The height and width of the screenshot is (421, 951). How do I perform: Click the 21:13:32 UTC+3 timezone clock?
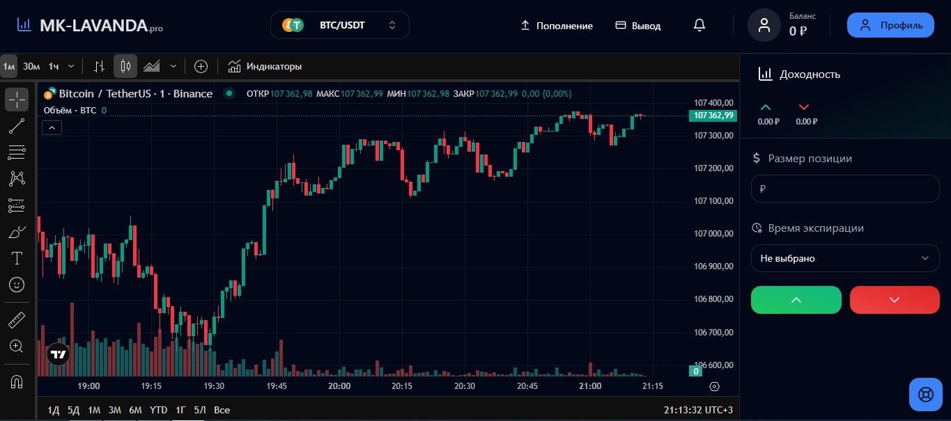point(699,410)
